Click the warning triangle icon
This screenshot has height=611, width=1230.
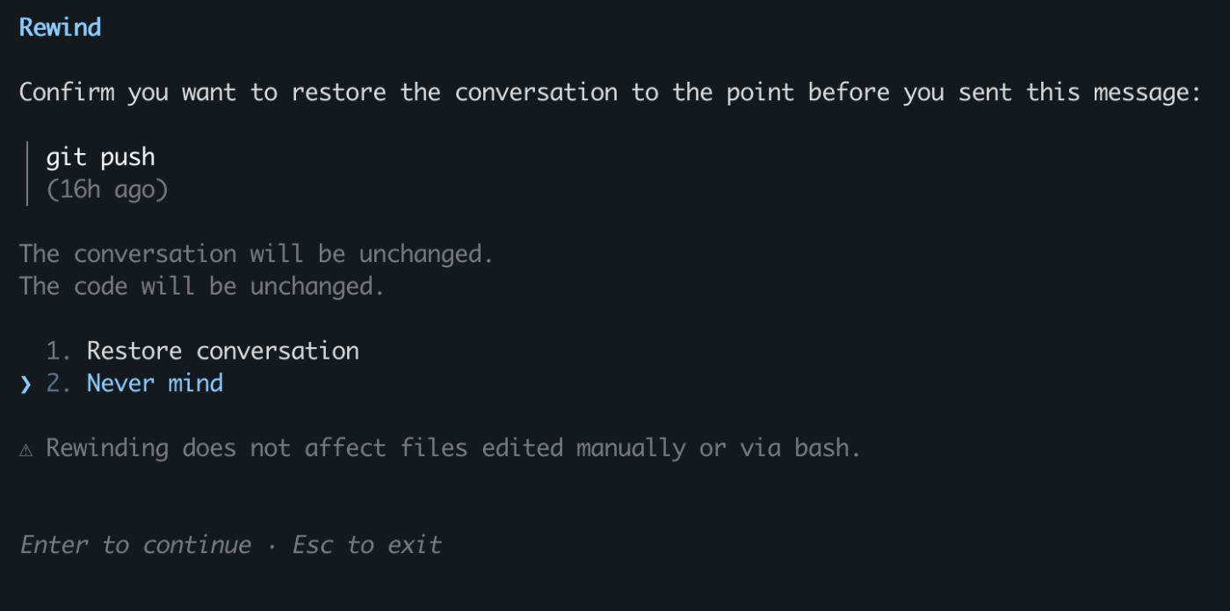click(x=26, y=449)
